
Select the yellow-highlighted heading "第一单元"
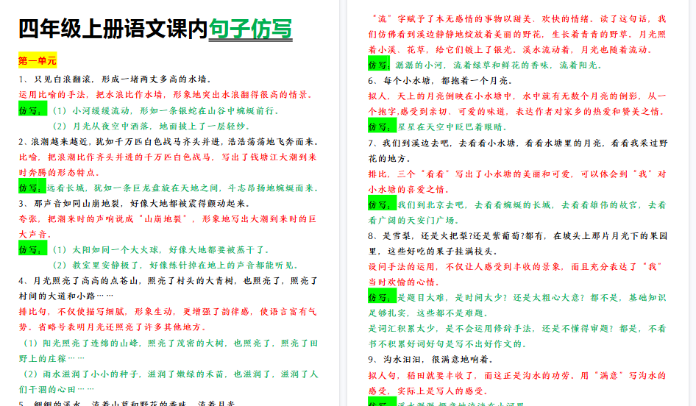click(x=38, y=61)
